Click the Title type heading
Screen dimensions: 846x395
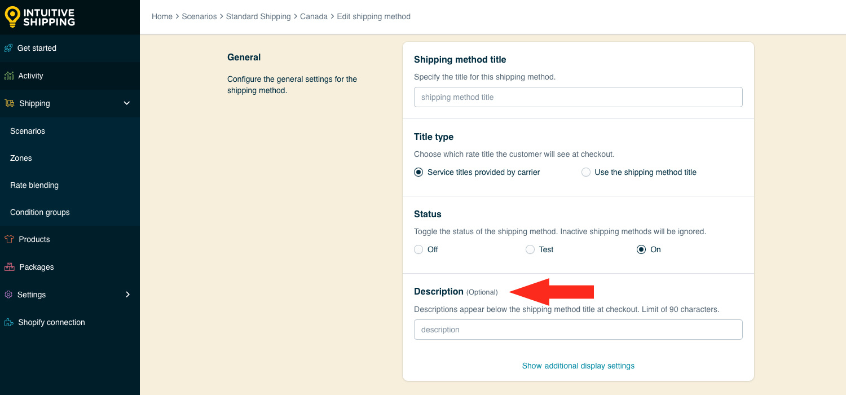coord(434,137)
